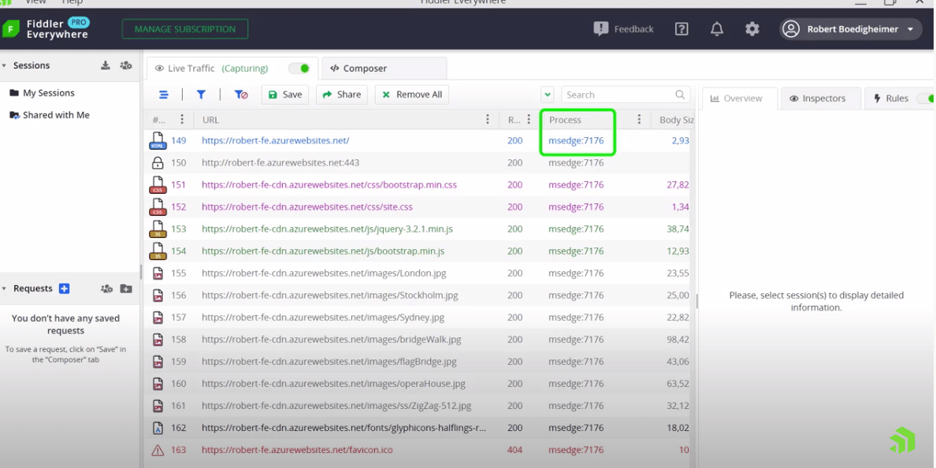Select the ZigZag-512.jpg URL row
Image resolution: width=936 pixels, height=468 pixels.
pos(336,406)
